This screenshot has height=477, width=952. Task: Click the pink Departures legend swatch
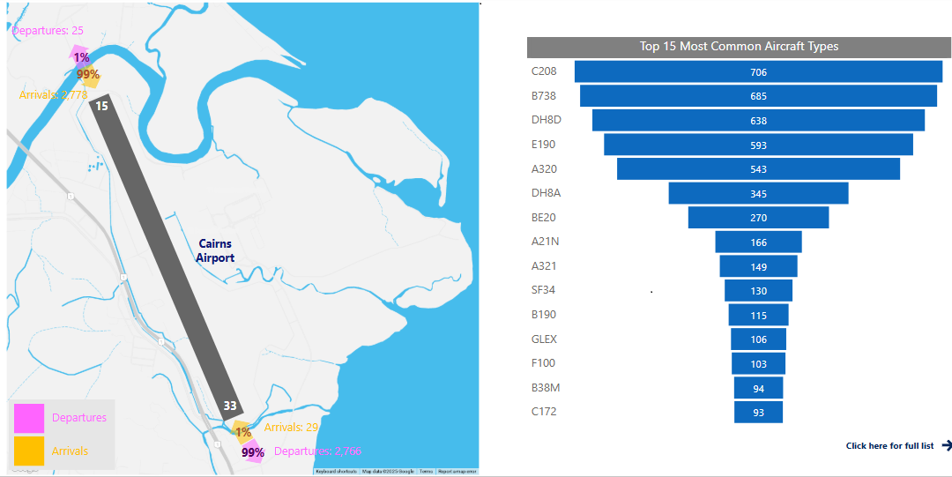pos(29,418)
